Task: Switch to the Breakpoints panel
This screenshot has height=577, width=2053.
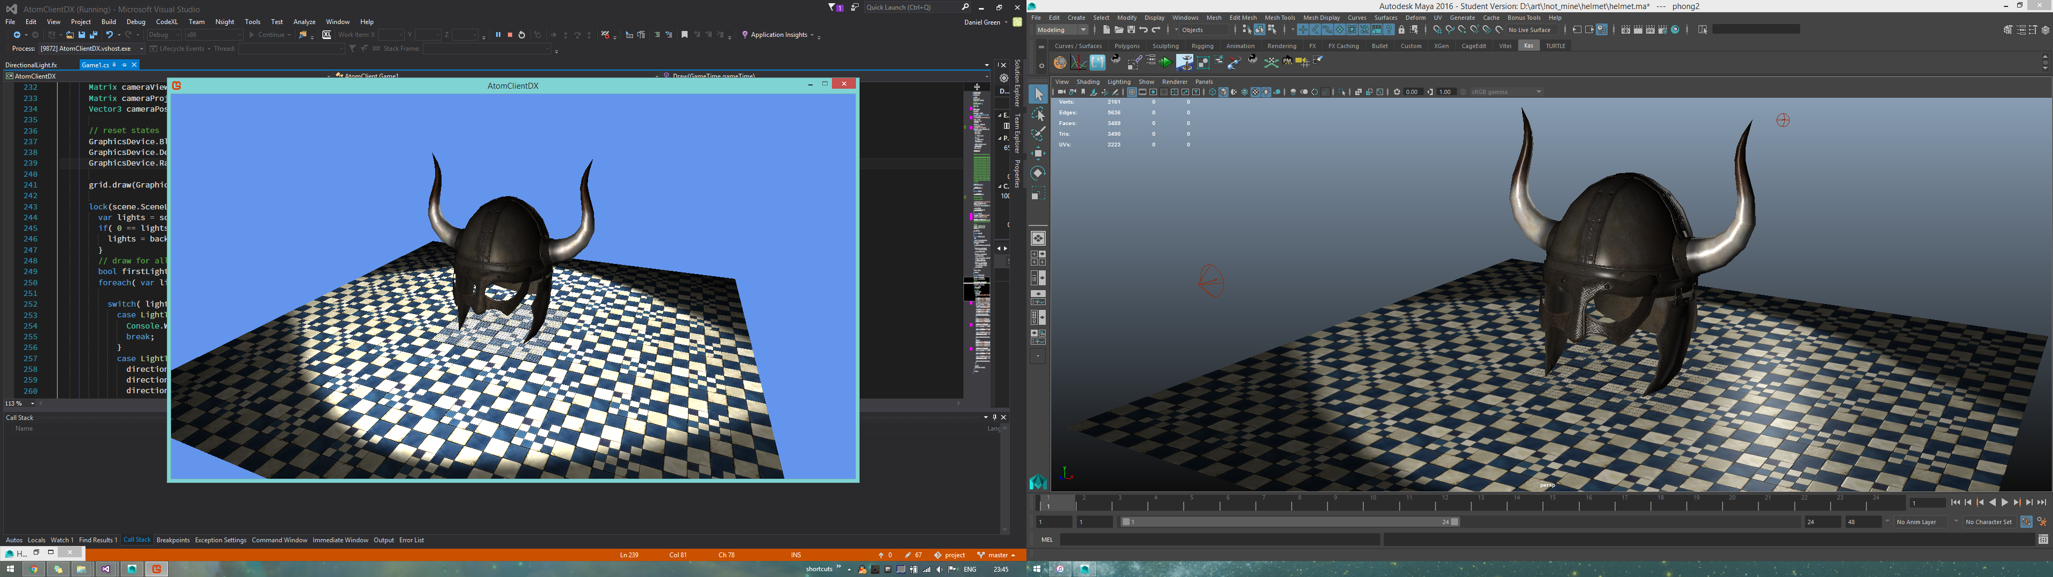Action: (x=173, y=540)
